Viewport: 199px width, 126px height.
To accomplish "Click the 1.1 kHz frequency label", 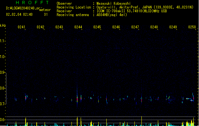I will [2, 41].
